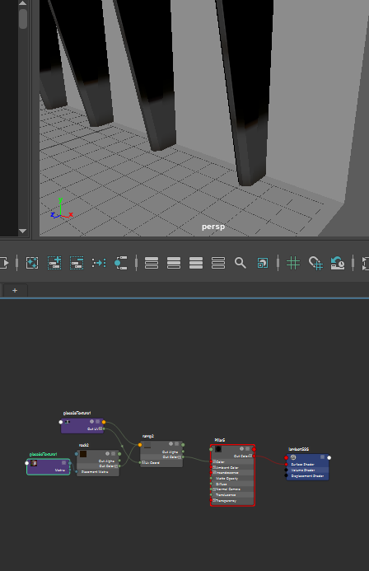Expand the Out Color plus on ramp2 node
Image resolution: width=369 pixels, height=571 pixels.
[x=180, y=457]
